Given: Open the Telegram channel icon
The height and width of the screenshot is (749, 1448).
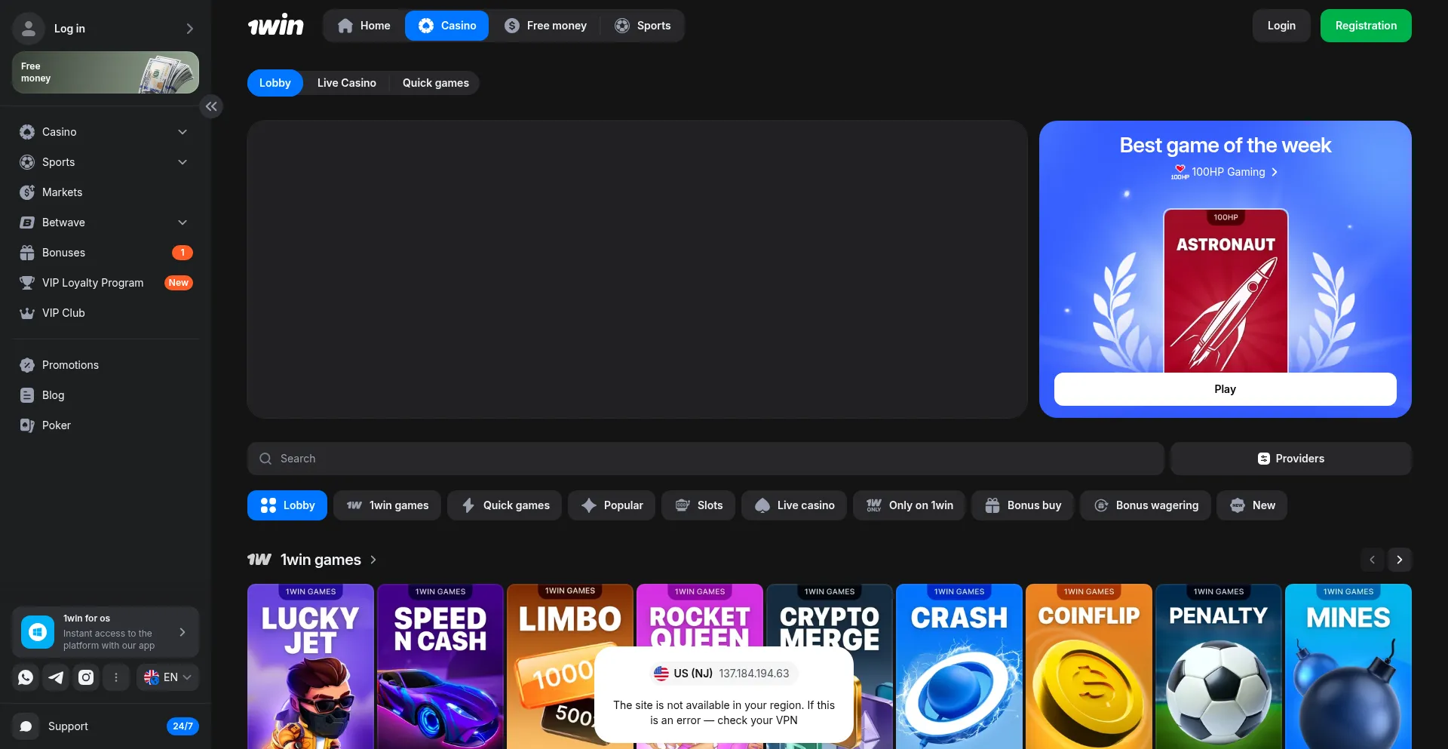Looking at the screenshot, I should click(x=56, y=677).
